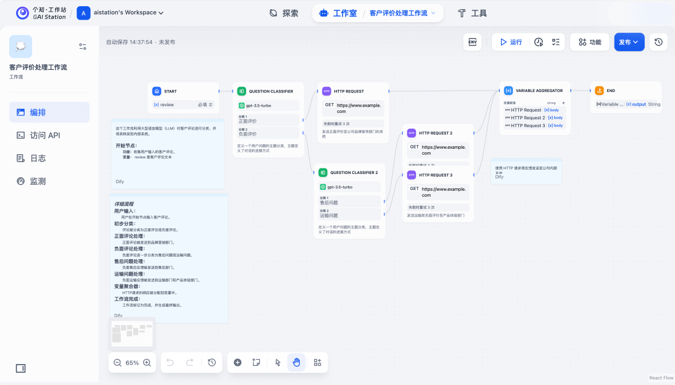Click the 运行 run button
The height and width of the screenshot is (385, 675).
[x=510, y=42]
